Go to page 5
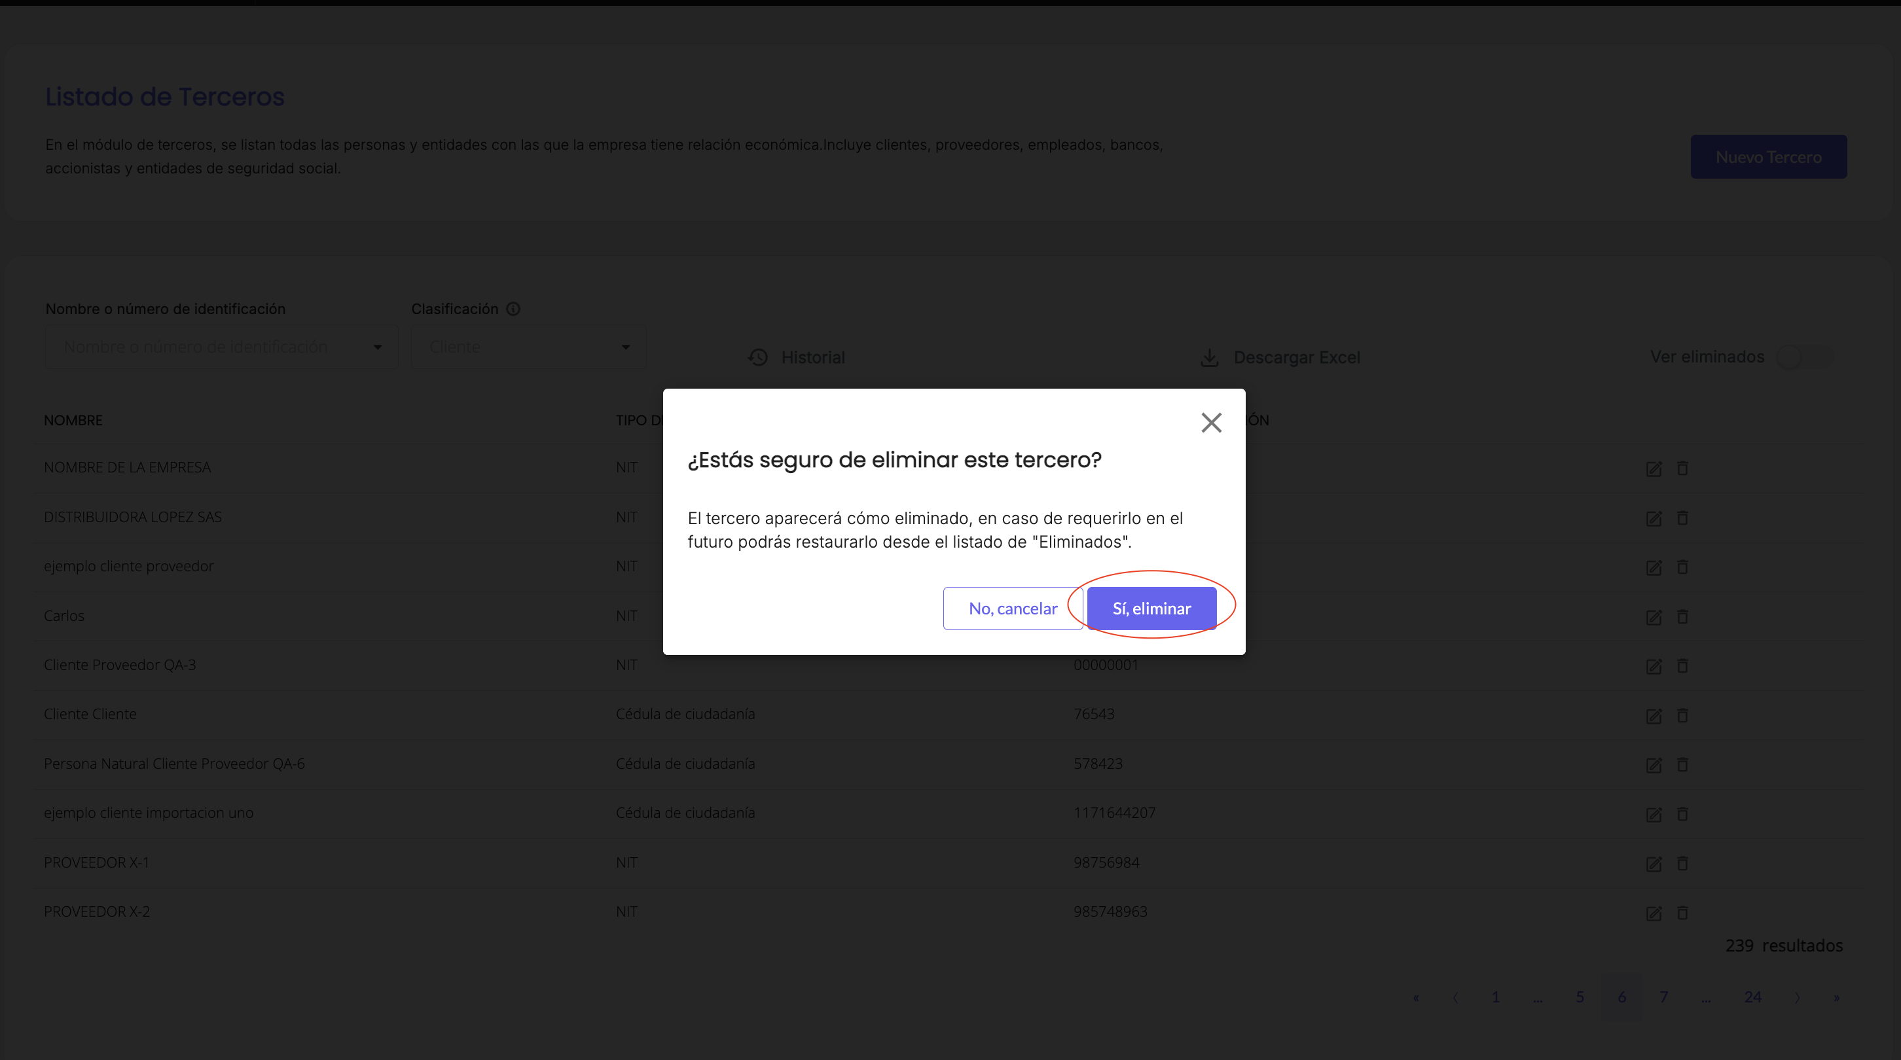This screenshot has width=1901, height=1060. pyautogui.click(x=1579, y=997)
